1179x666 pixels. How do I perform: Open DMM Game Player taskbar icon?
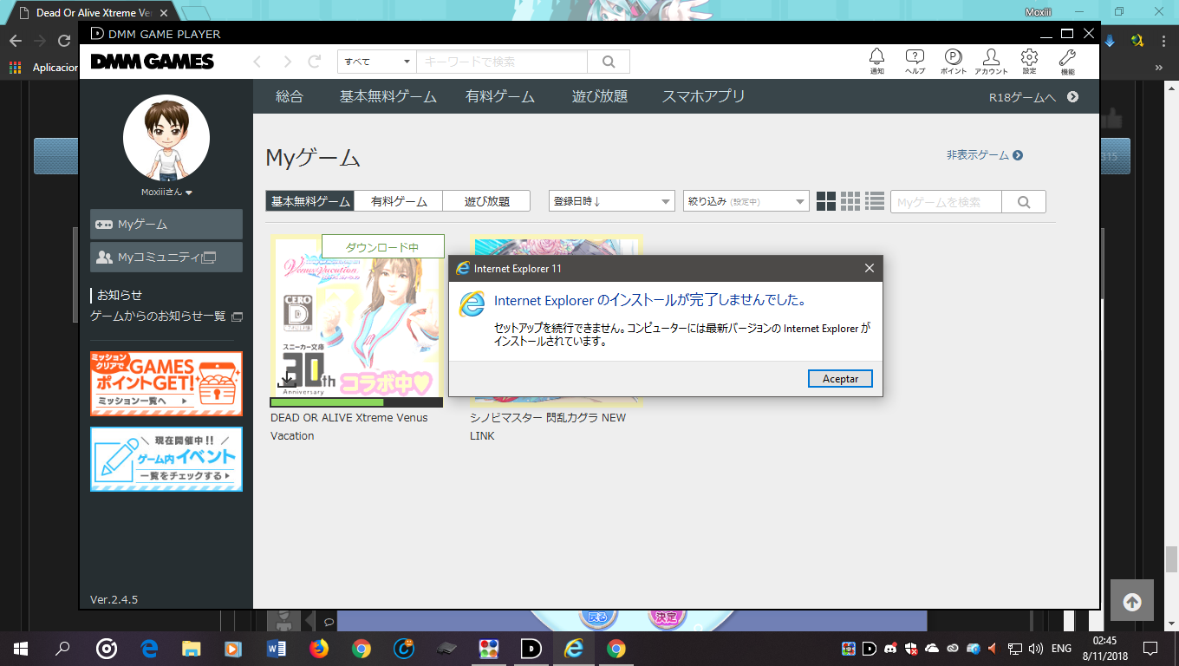pyautogui.click(x=531, y=648)
